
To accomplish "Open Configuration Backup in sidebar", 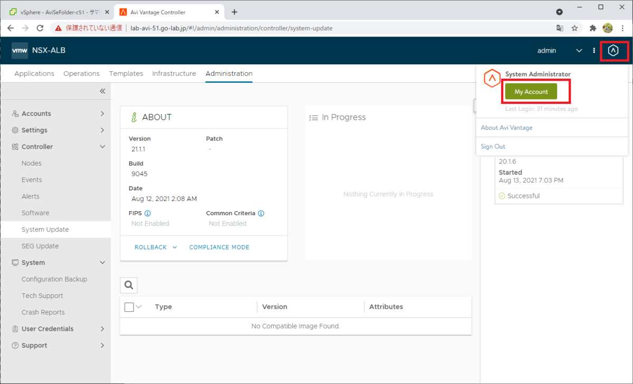I will [55, 279].
